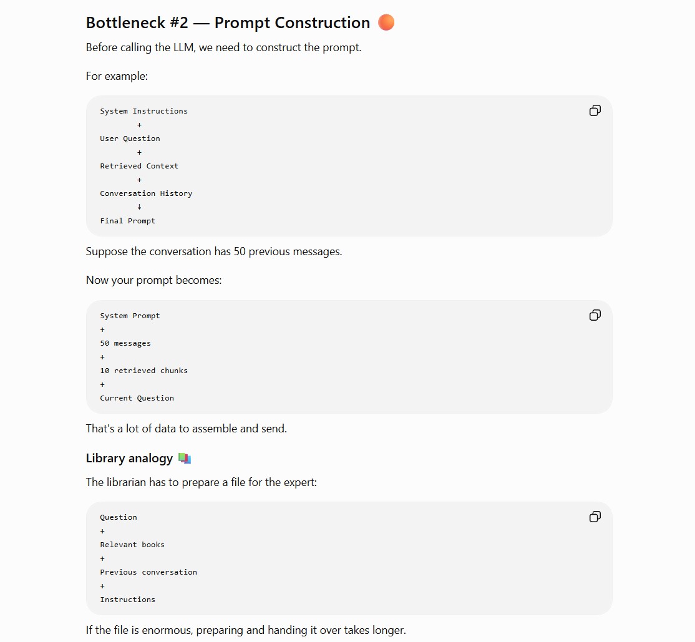This screenshot has width=695, height=642.
Task: Click 'Suppose the conversation has 50 previous messages' sentence
Action: click(x=214, y=251)
